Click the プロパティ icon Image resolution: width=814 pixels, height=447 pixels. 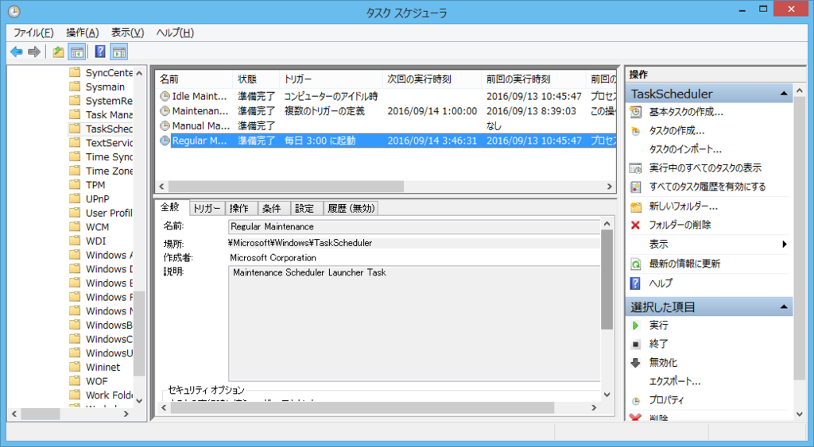pyautogui.click(x=635, y=401)
